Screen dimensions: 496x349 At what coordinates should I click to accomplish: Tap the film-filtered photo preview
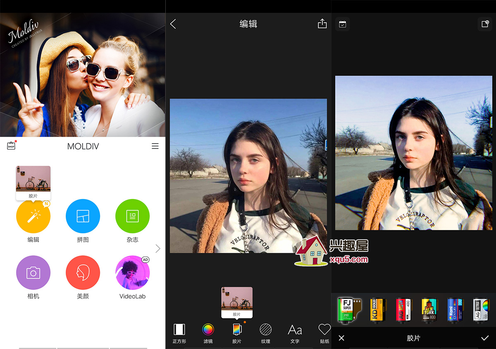point(414,153)
